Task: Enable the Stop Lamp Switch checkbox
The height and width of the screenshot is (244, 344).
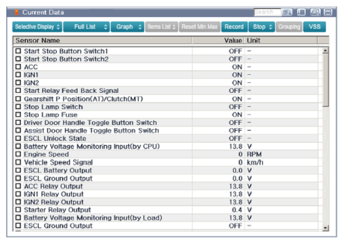Action: [x=18, y=106]
